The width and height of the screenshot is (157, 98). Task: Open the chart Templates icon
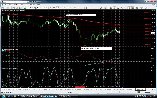tap(146, 8)
